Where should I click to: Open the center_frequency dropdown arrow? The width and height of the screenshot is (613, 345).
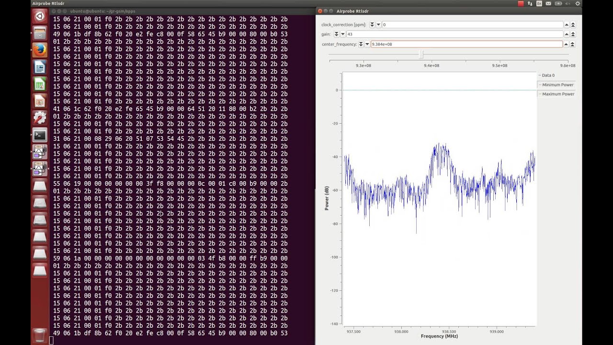[x=367, y=44]
